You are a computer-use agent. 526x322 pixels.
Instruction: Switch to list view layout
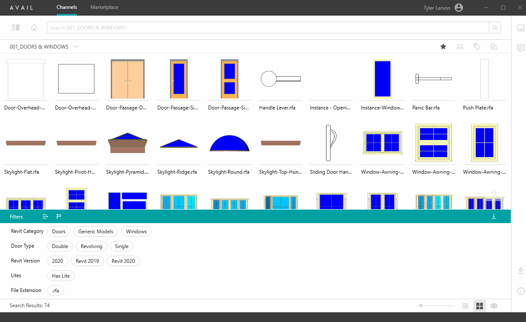tap(466, 306)
